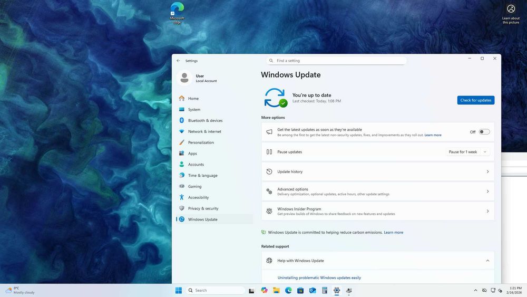This screenshot has height=297, width=527.
Task: Open File Explorer from the taskbar
Action: [x=276, y=290]
